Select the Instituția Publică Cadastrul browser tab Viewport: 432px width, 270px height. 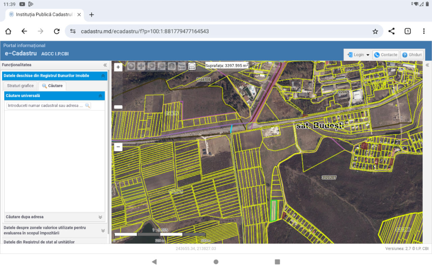45,15
